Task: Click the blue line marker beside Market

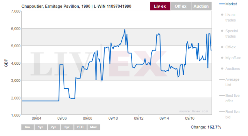Action: tap(222, 4)
